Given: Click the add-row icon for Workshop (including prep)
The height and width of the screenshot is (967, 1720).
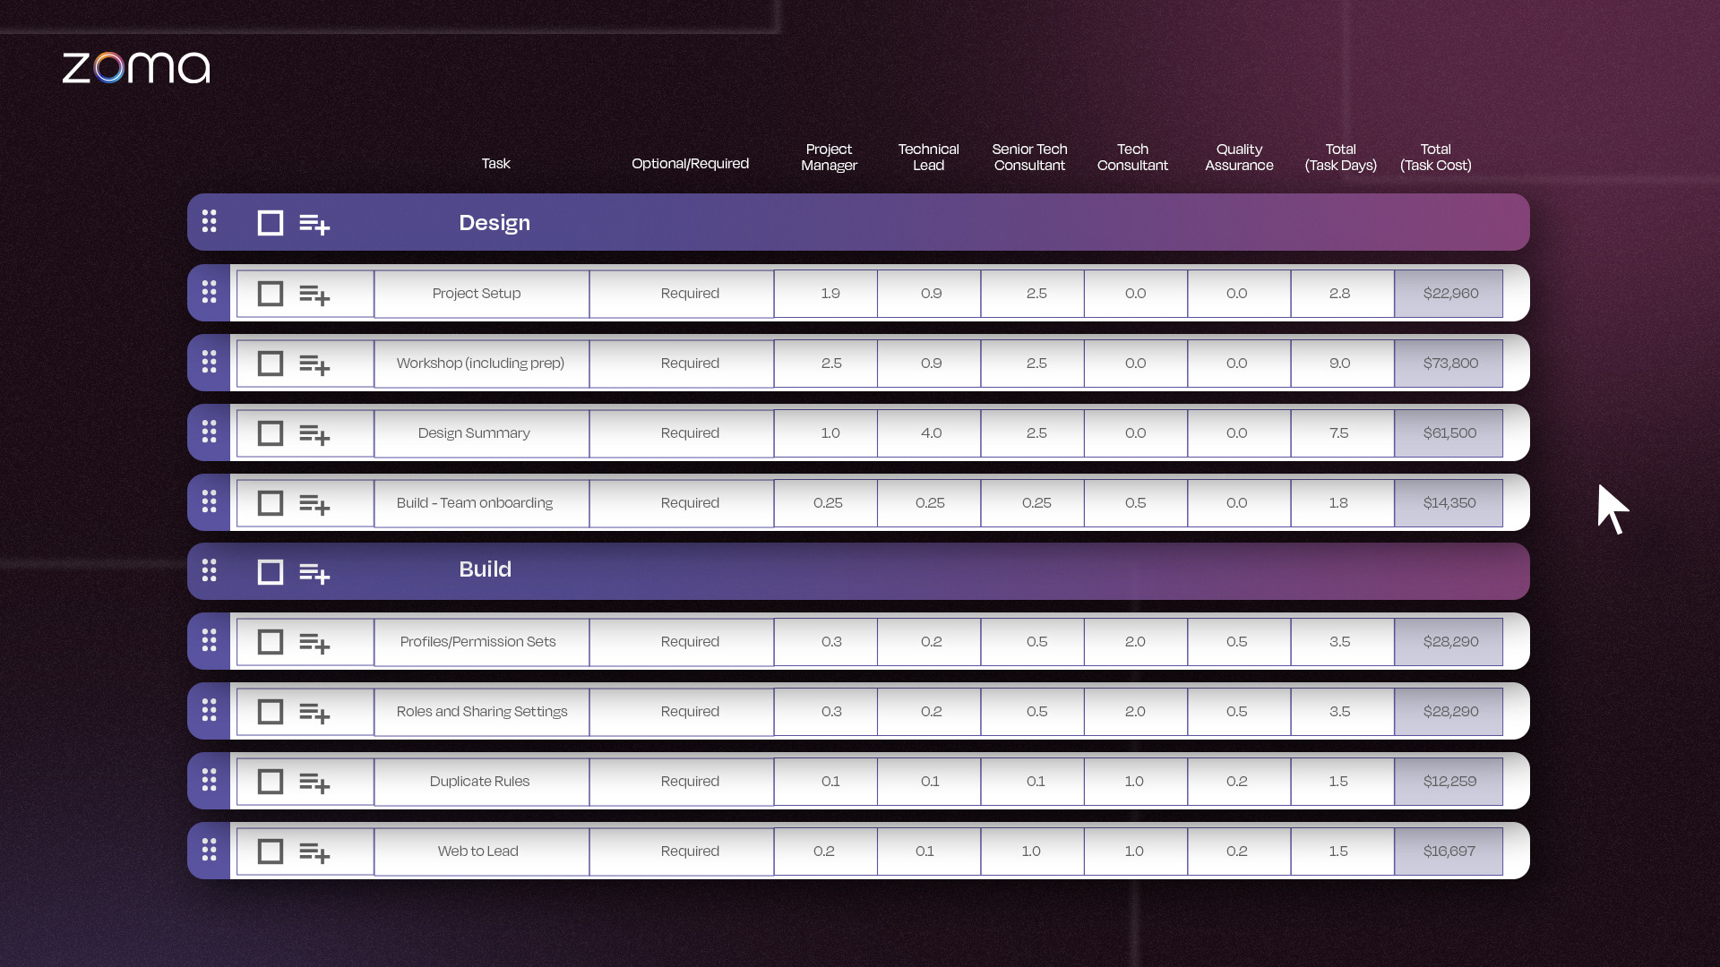Looking at the screenshot, I should (314, 364).
